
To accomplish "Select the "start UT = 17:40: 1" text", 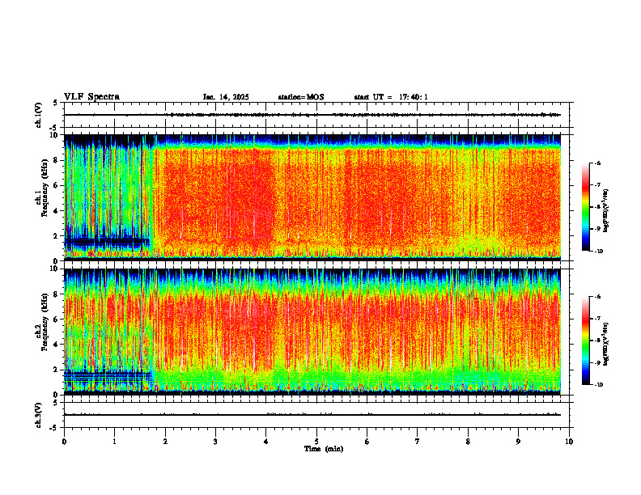I will (391, 97).
